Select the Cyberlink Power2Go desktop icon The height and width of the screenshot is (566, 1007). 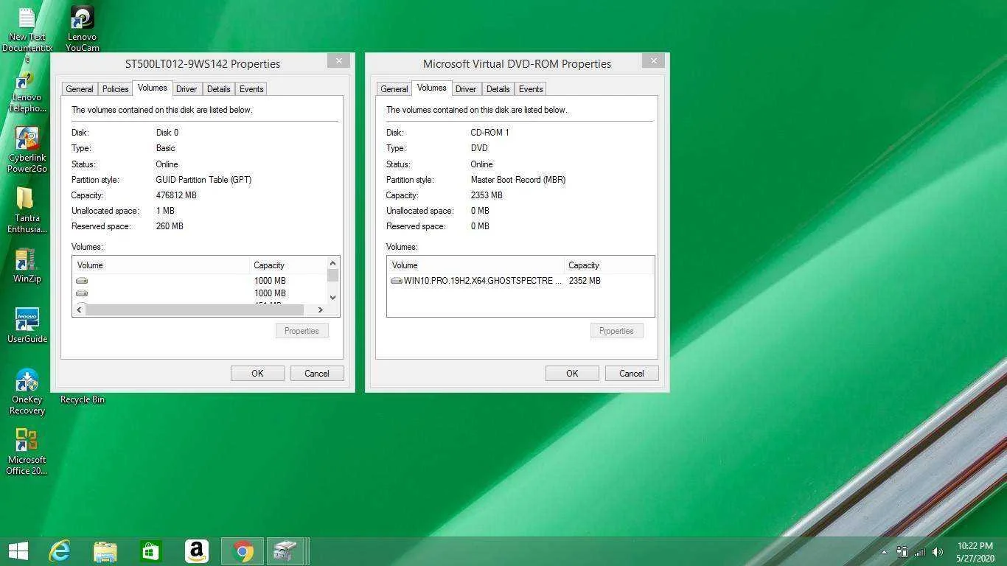27,150
